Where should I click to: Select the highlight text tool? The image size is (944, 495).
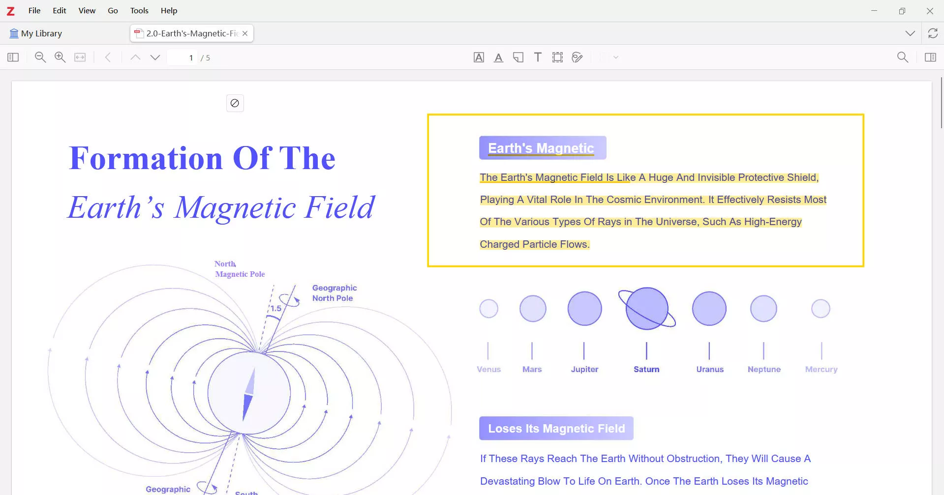(x=479, y=58)
